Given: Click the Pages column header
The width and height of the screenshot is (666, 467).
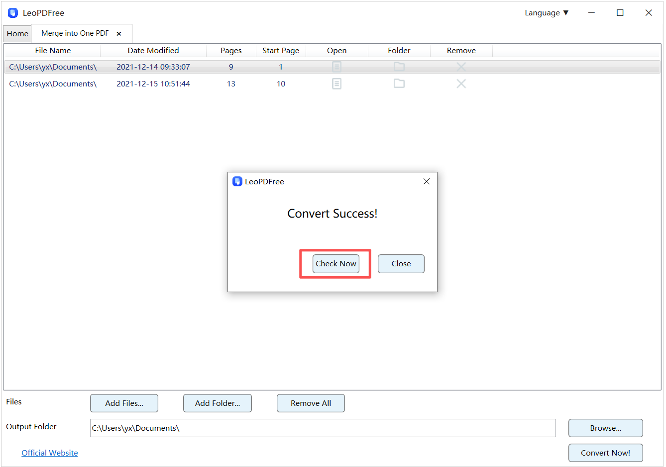Looking at the screenshot, I should point(231,51).
